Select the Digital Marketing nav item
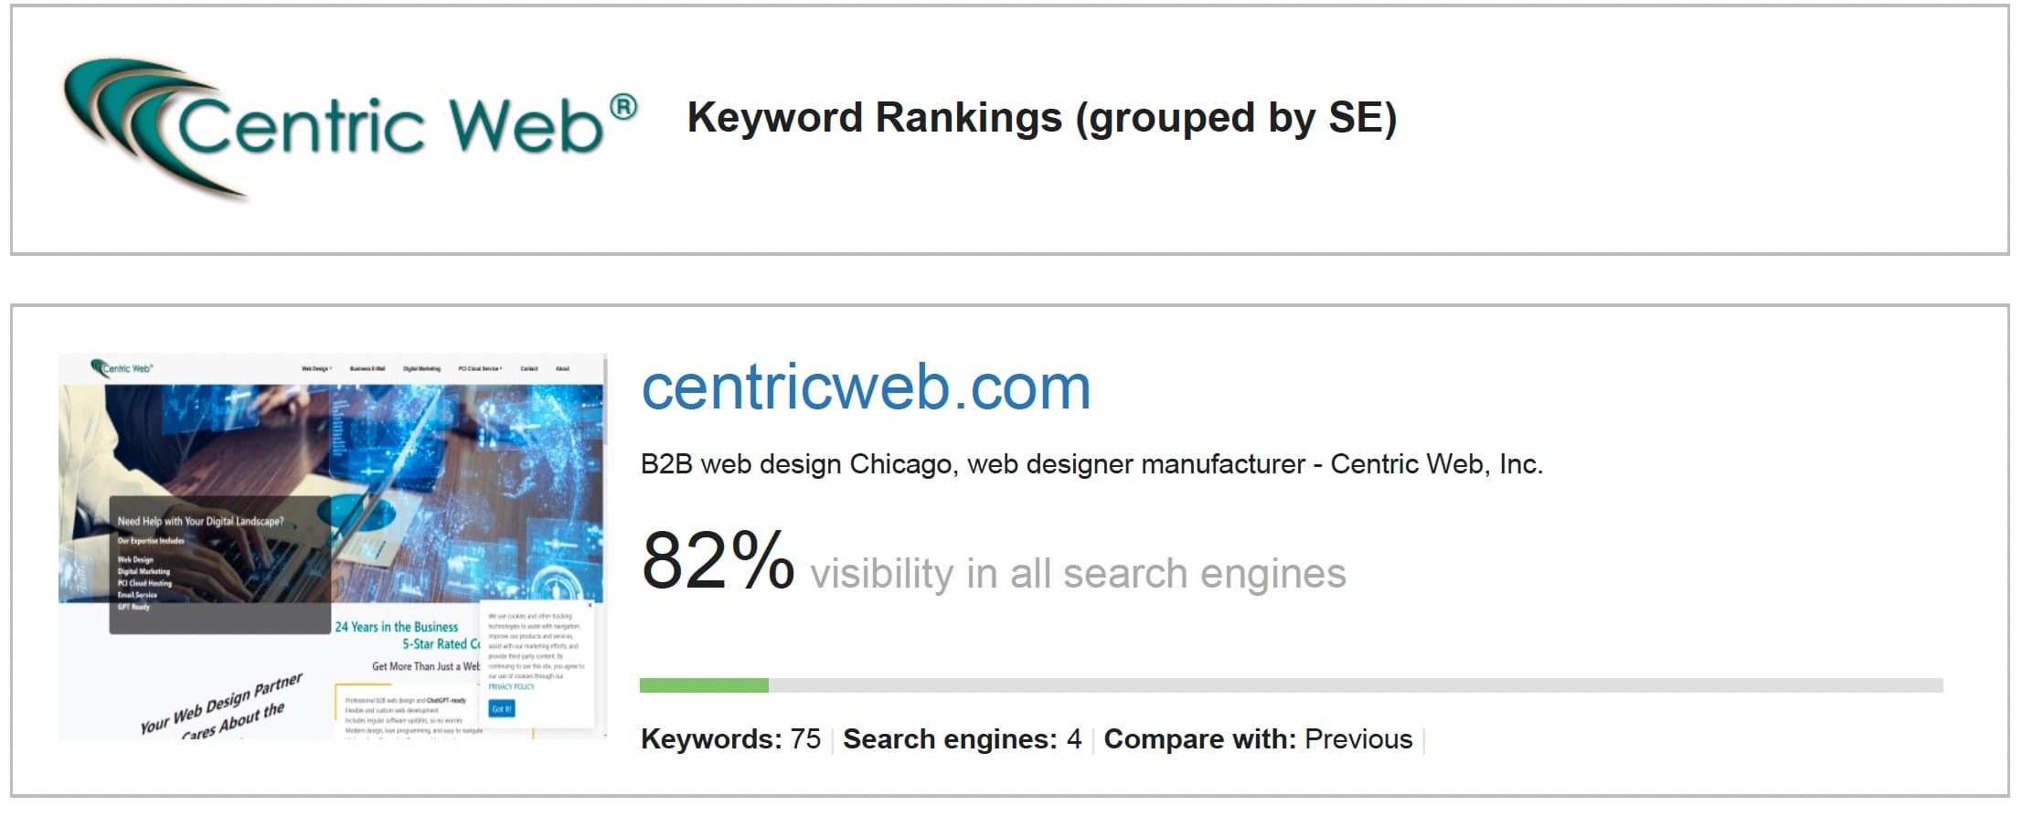The image size is (2022, 817). click(421, 368)
